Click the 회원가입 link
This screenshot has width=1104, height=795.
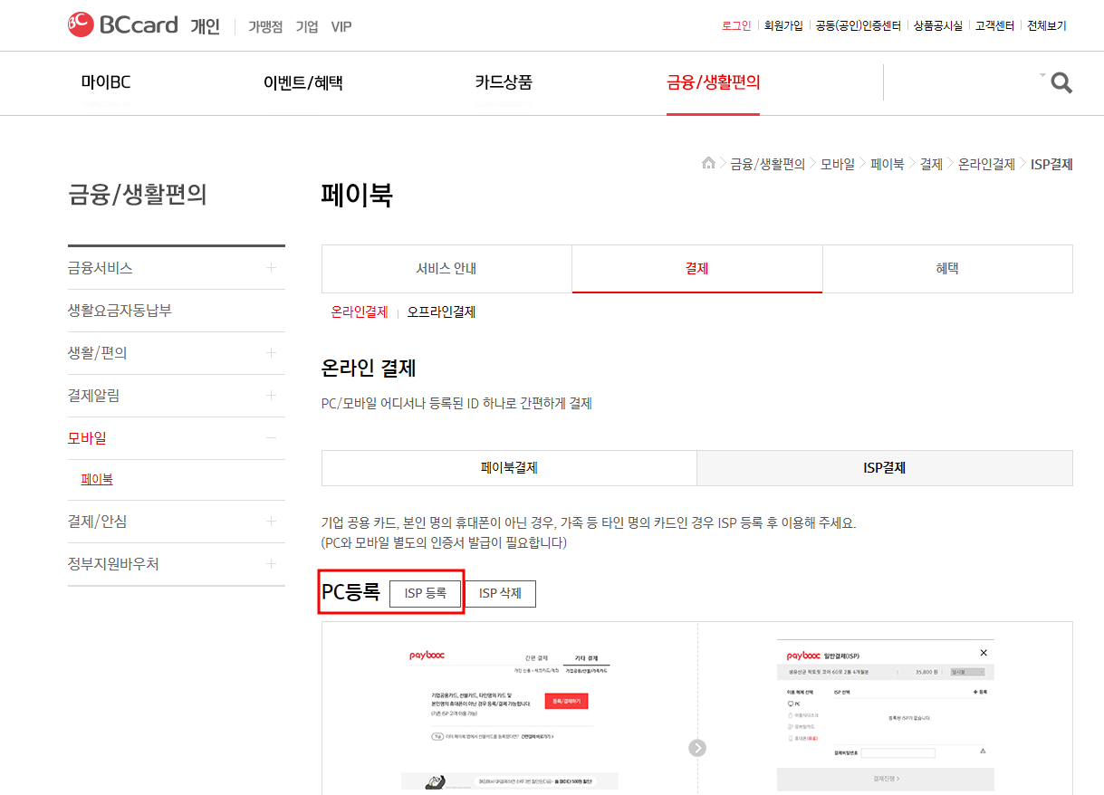[x=783, y=25]
